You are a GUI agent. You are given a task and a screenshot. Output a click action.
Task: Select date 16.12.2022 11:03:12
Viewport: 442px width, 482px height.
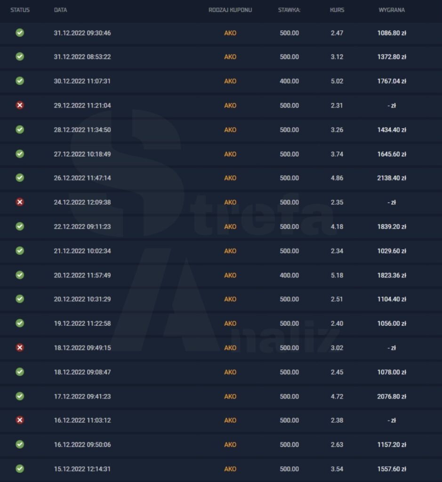[x=82, y=420]
